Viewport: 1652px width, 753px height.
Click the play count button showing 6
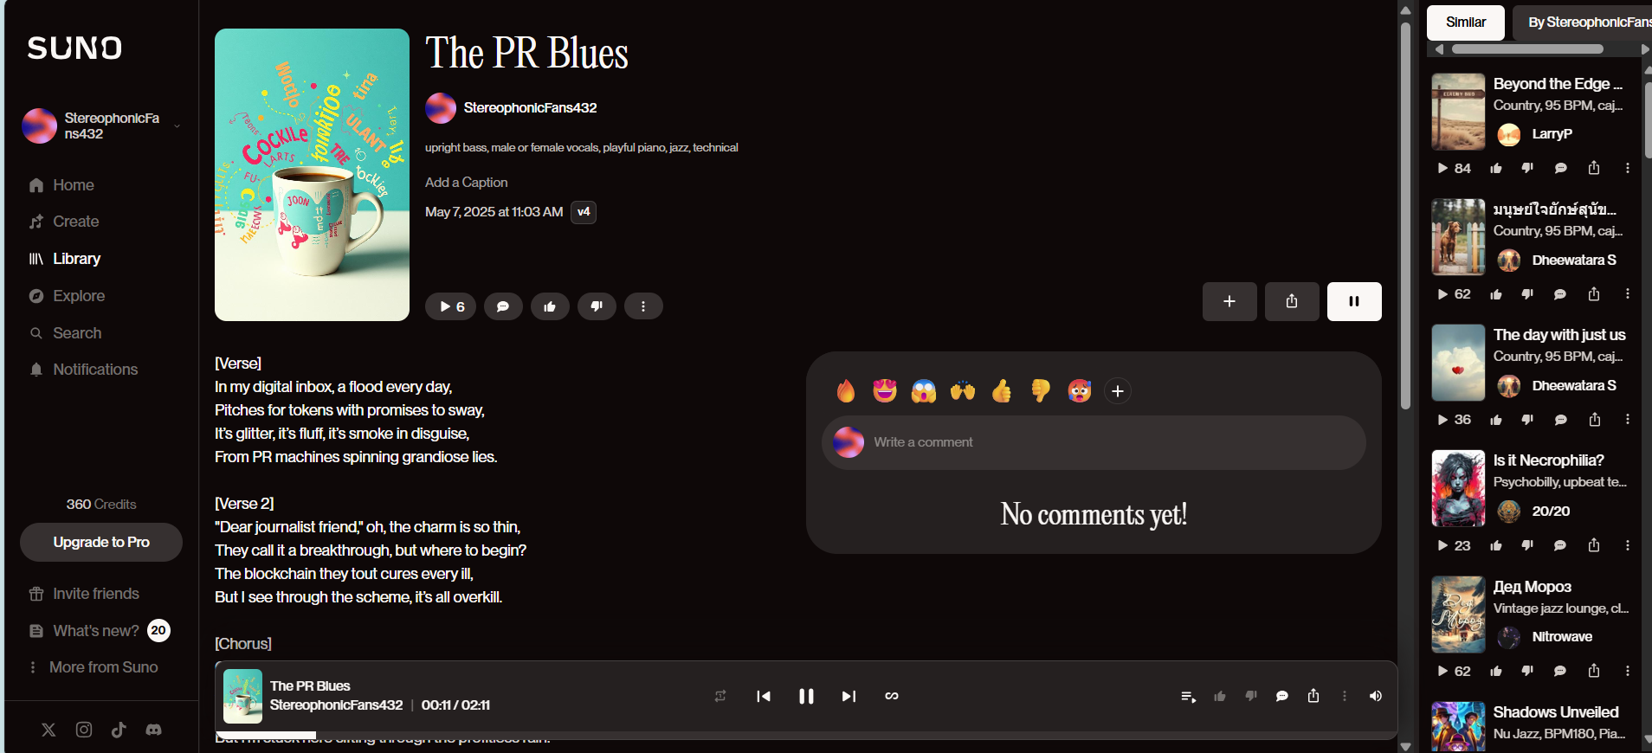[x=450, y=306]
